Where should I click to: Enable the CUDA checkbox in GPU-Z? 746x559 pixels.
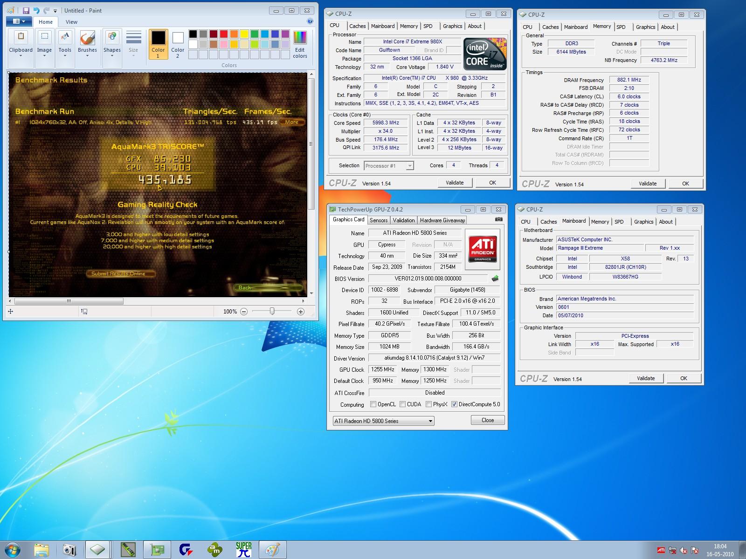click(x=402, y=404)
